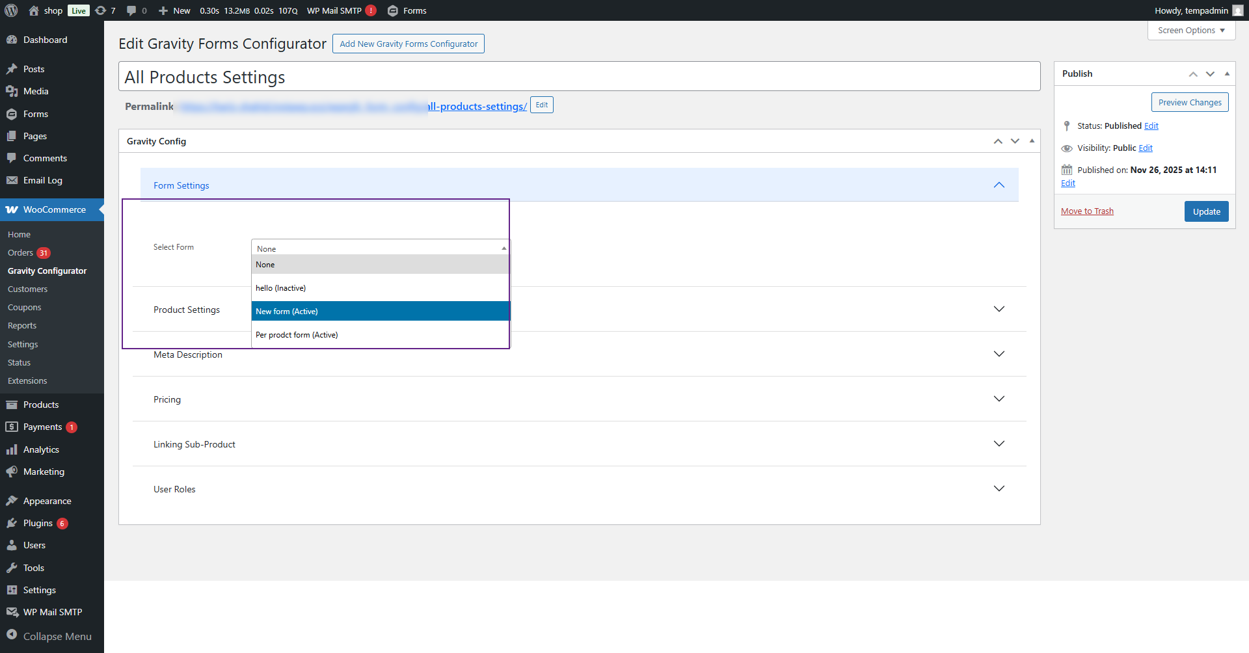Click the Marketing megaphone icon
The image size is (1249, 653).
(12, 472)
